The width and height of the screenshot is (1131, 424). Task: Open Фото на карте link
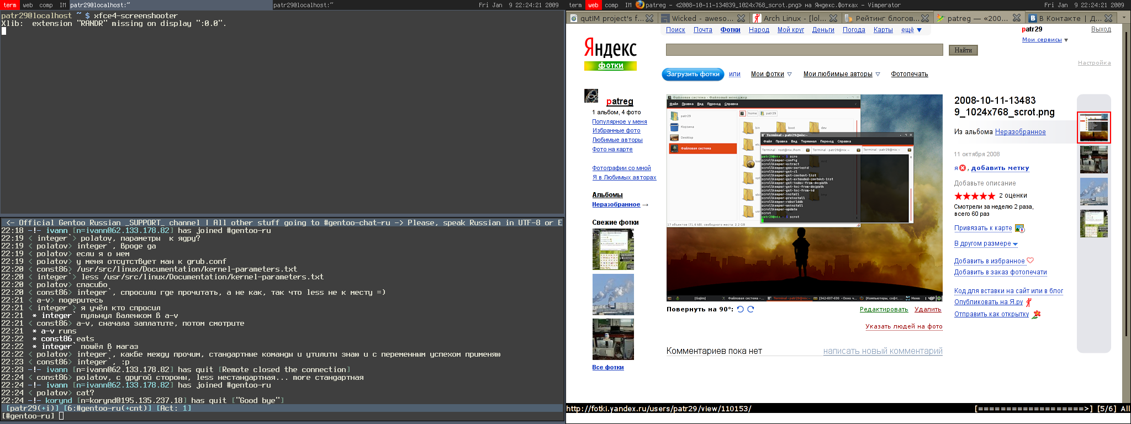coord(612,149)
